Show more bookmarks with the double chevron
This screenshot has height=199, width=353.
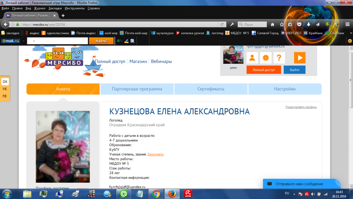coord(351,33)
